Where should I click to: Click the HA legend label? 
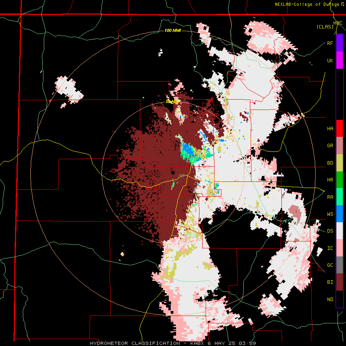[x=330, y=129]
